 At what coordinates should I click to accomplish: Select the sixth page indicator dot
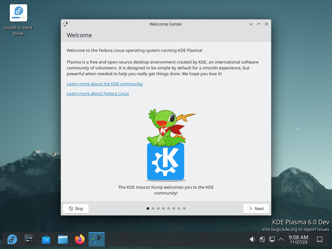click(x=174, y=208)
